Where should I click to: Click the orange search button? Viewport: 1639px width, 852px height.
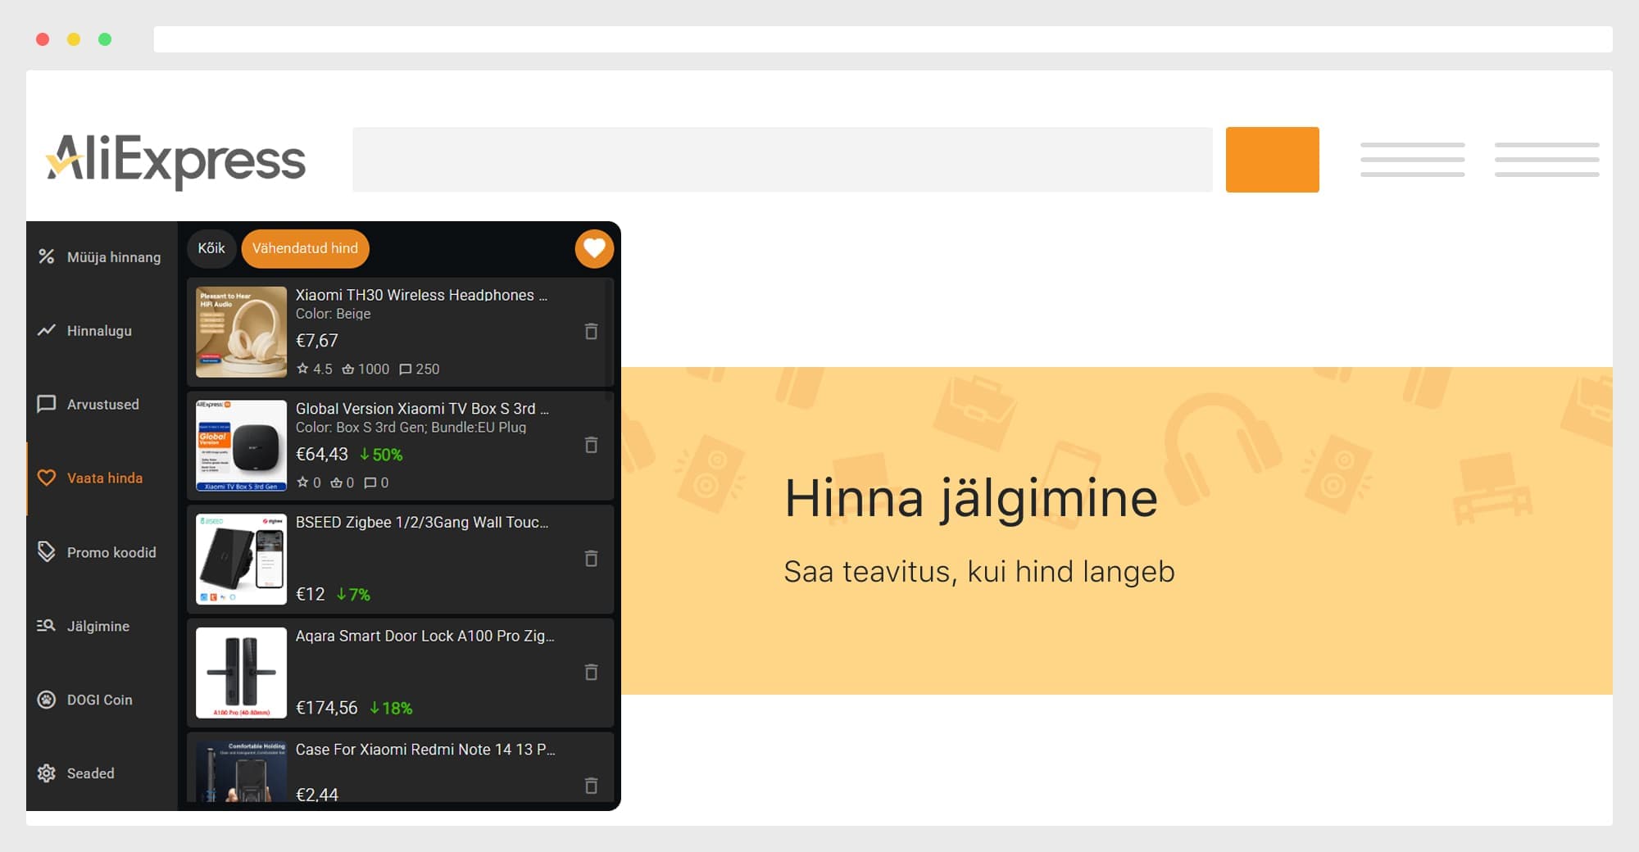pos(1272,160)
